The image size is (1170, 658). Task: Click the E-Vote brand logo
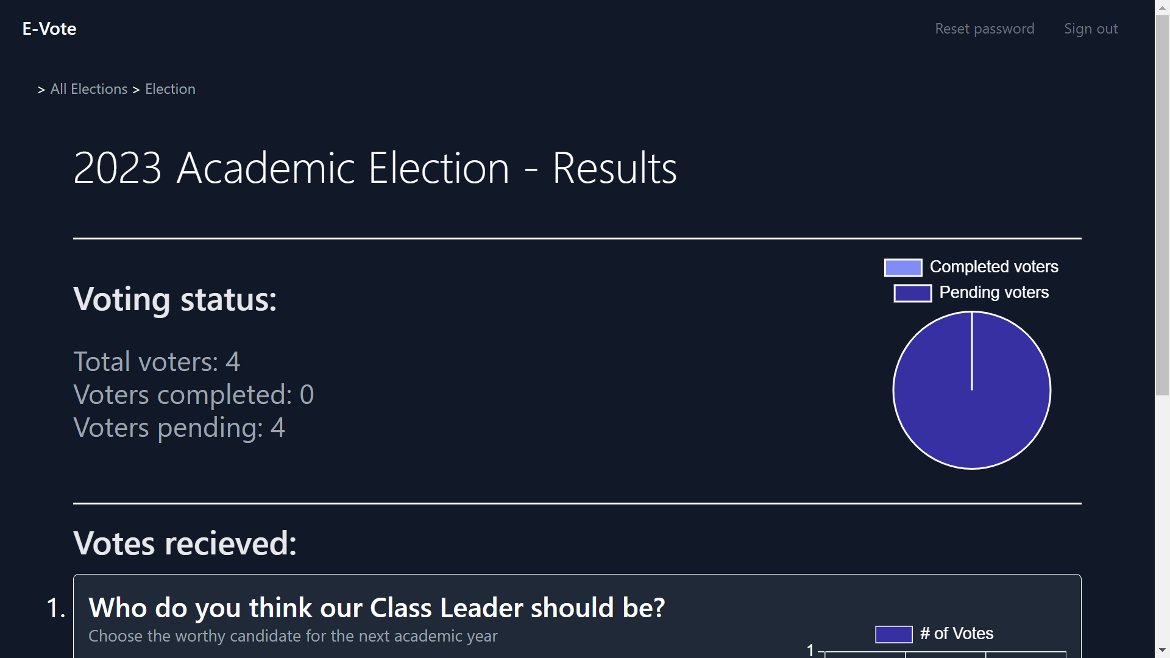49,29
